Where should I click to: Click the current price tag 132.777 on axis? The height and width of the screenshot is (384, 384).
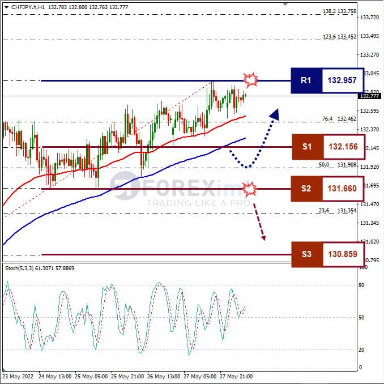[x=369, y=96]
